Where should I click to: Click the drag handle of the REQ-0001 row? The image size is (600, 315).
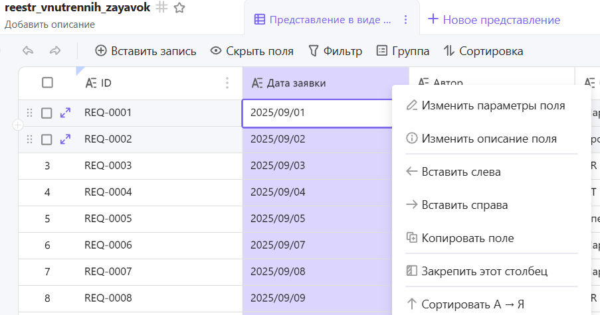pos(29,113)
